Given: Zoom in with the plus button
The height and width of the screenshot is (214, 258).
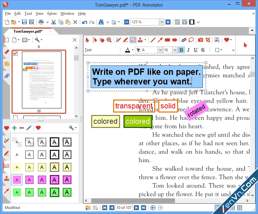Looking at the screenshot, I should tap(168, 22).
